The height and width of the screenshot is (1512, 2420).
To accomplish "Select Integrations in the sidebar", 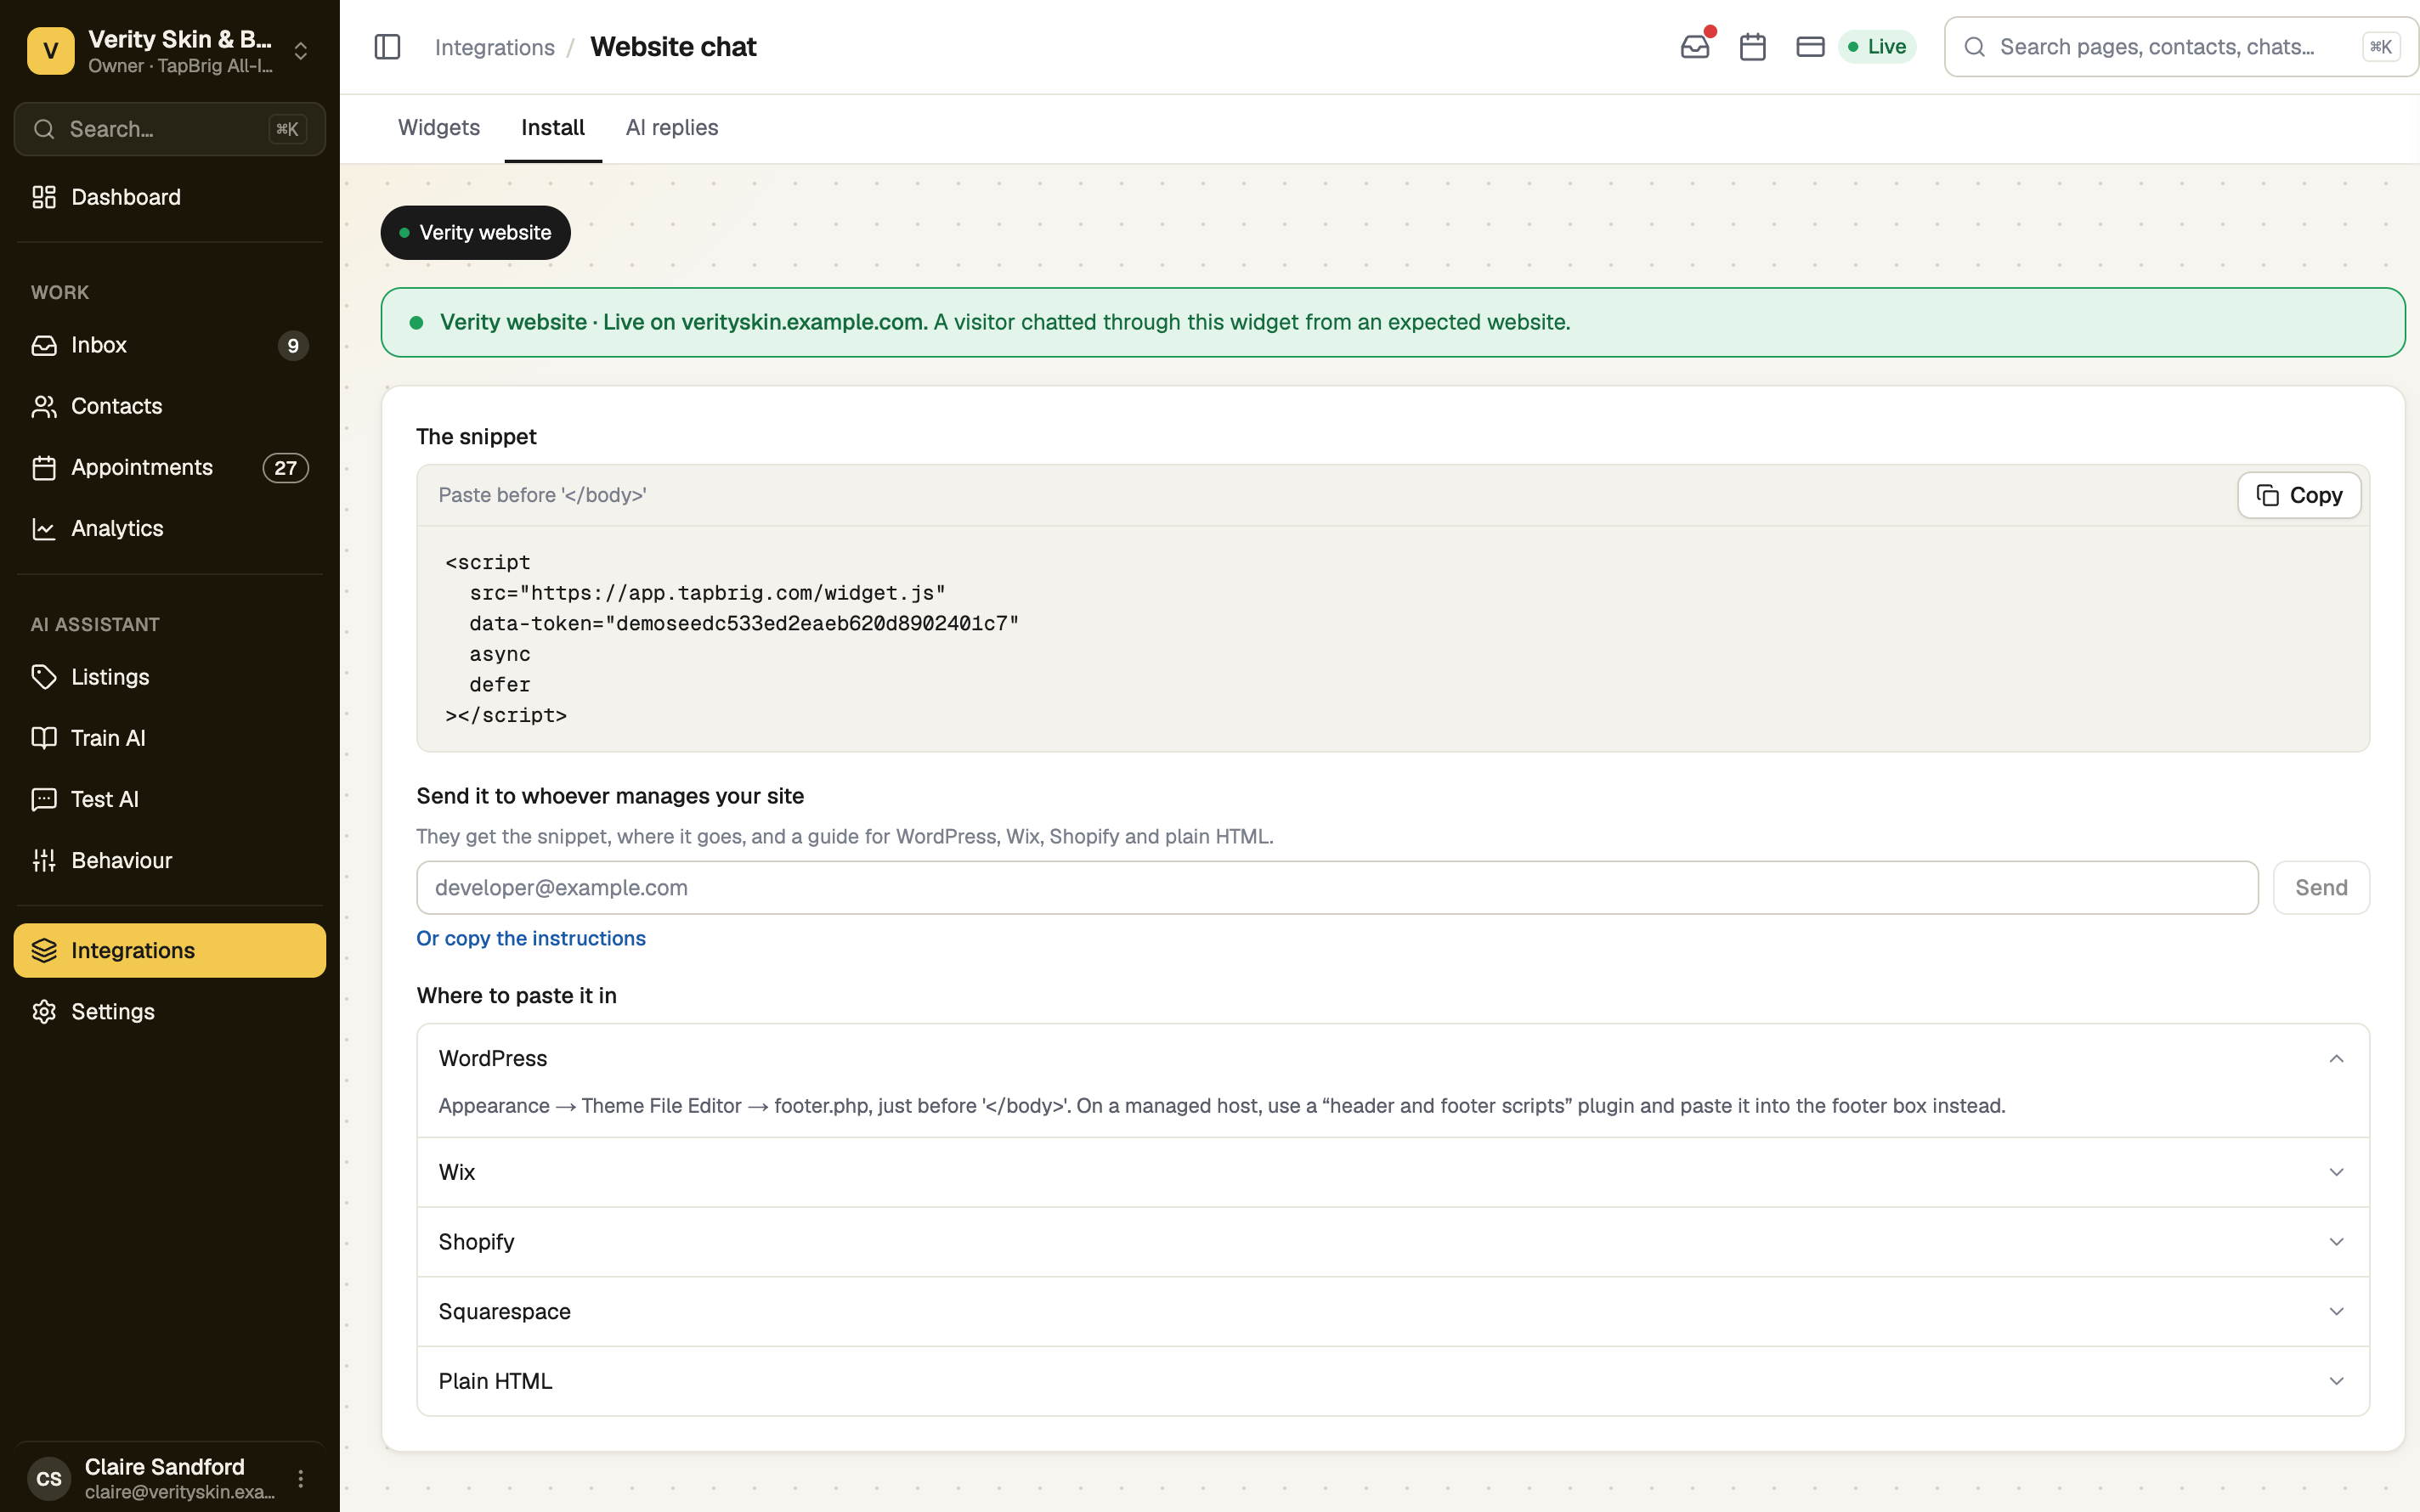I will pos(170,950).
